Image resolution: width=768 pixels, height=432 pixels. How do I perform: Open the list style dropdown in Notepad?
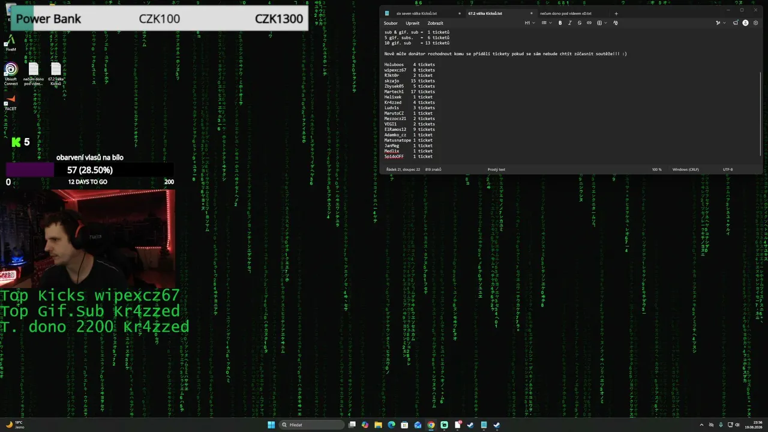(x=545, y=23)
